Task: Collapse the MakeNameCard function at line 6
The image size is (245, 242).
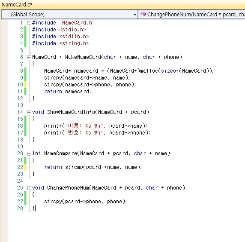Action: point(29,58)
